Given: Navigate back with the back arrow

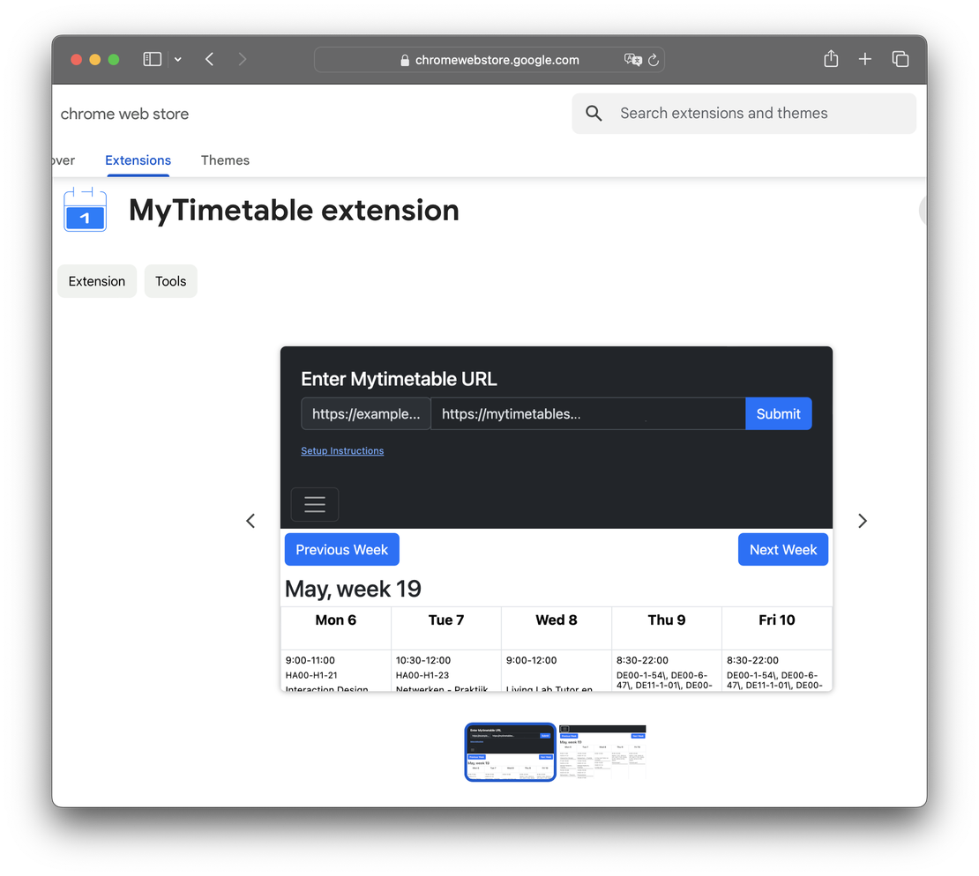Looking at the screenshot, I should (209, 59).
